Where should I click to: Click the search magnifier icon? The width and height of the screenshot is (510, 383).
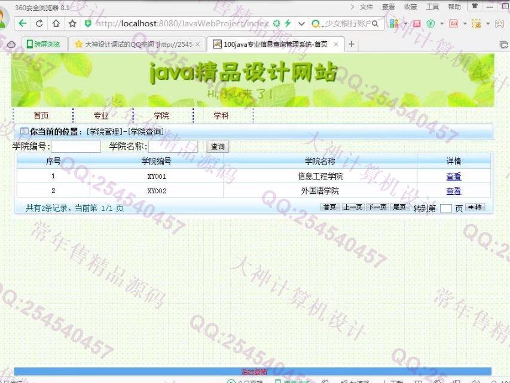pos(375,24)
